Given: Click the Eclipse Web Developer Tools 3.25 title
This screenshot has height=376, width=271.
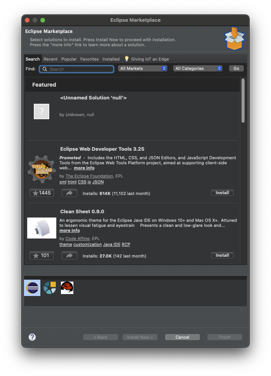Looking at the screenshot, I should pyautogui.click(x=102, y=149).
